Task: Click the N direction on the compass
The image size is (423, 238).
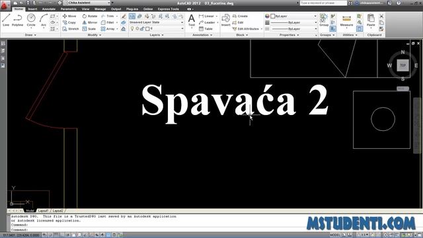Action: tap(403, 52)
